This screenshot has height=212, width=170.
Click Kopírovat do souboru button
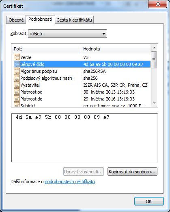click(x=132, y=172)
